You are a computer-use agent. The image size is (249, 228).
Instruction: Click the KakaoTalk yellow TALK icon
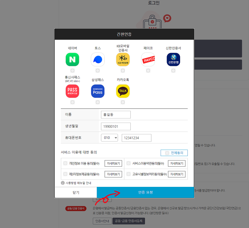(x=123, y=91)
